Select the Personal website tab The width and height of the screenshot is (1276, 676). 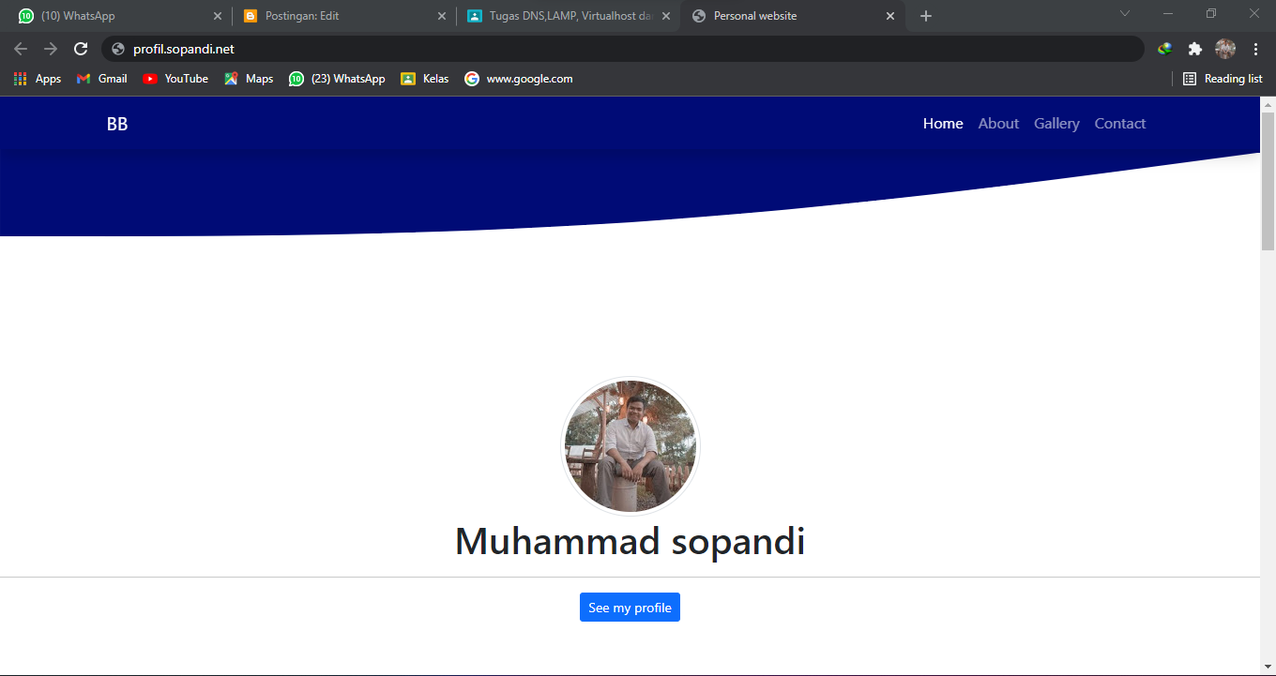coord(793,16)
